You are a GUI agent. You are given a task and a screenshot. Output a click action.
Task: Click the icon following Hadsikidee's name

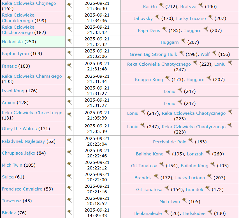[x=210, y=212]
